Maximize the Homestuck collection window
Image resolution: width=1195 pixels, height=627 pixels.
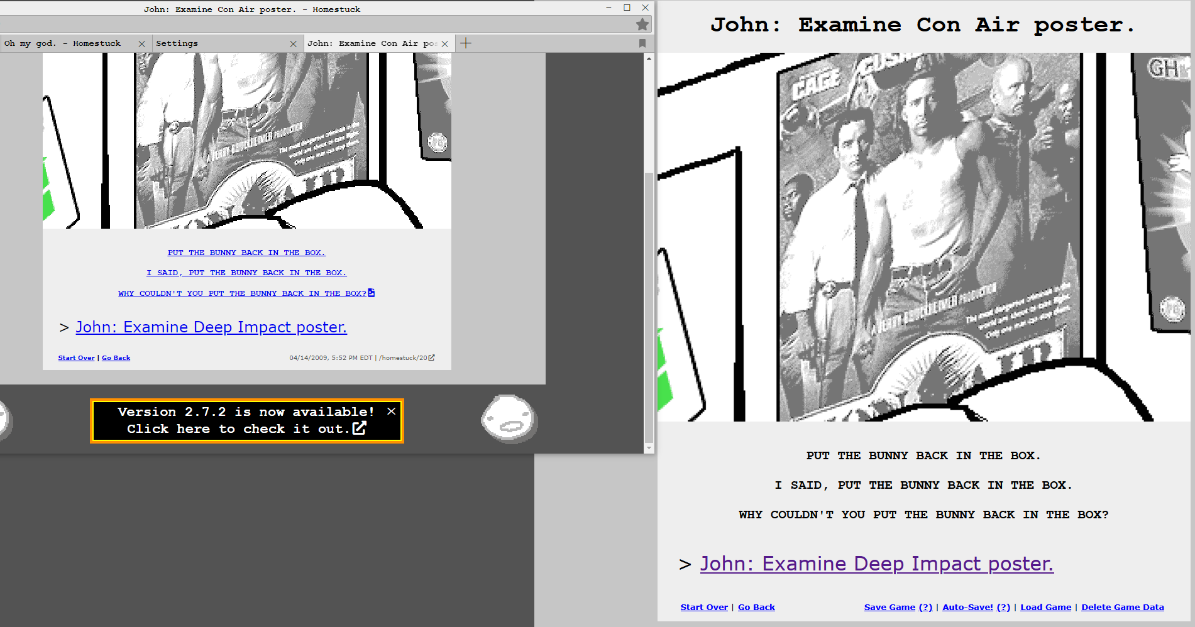627,8
